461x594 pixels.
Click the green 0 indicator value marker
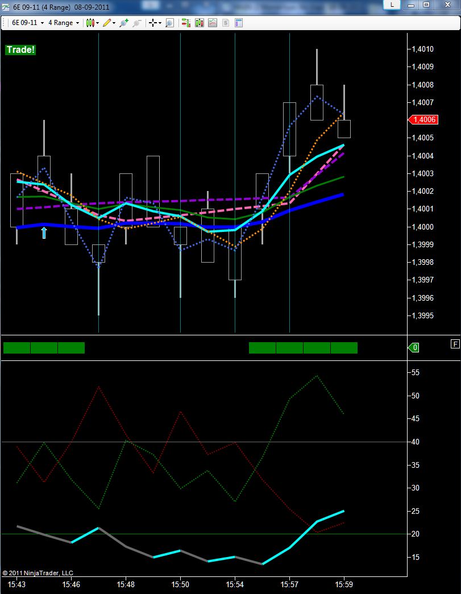[x=414, y=347]
